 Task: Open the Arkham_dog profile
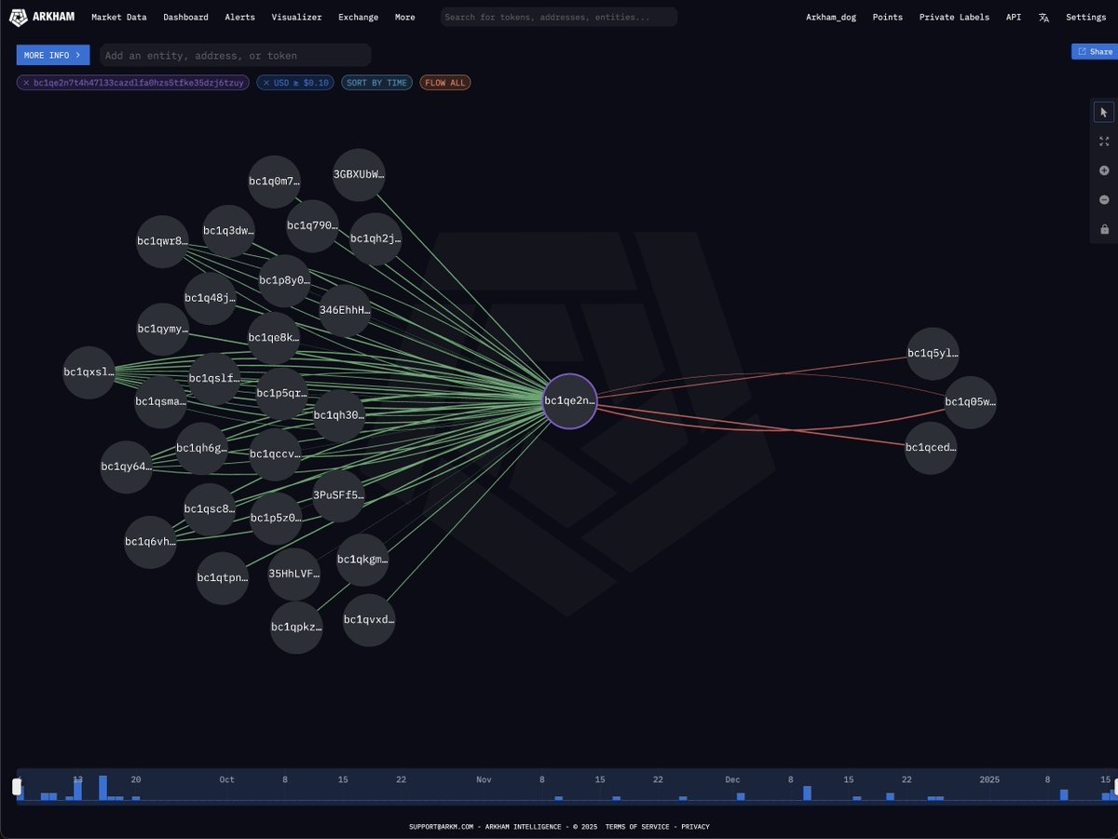coord(831,17)
